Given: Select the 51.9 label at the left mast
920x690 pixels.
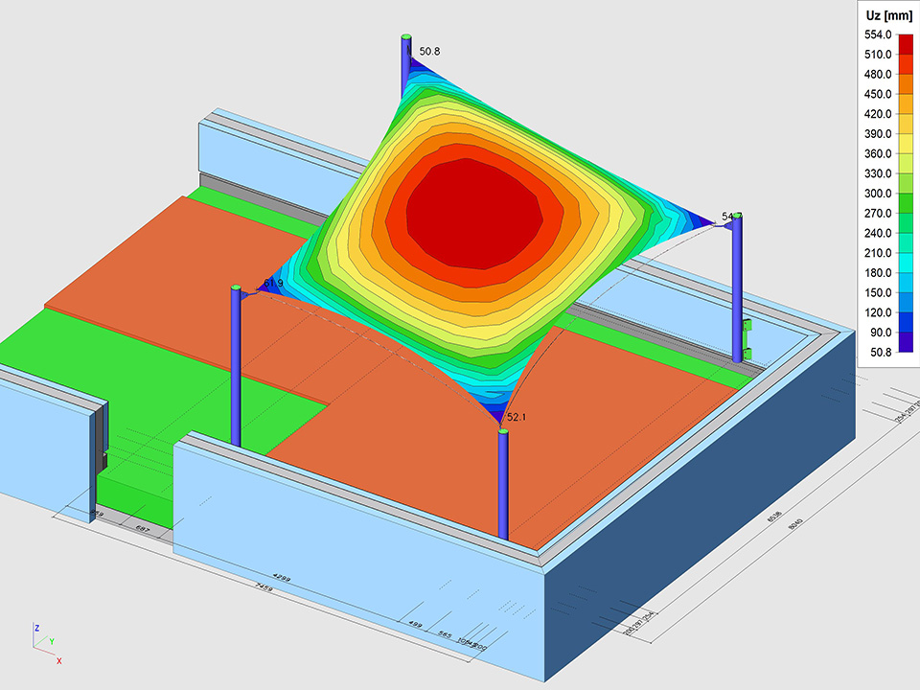Looking at the screenshot, I should click(x=273, y=284).
